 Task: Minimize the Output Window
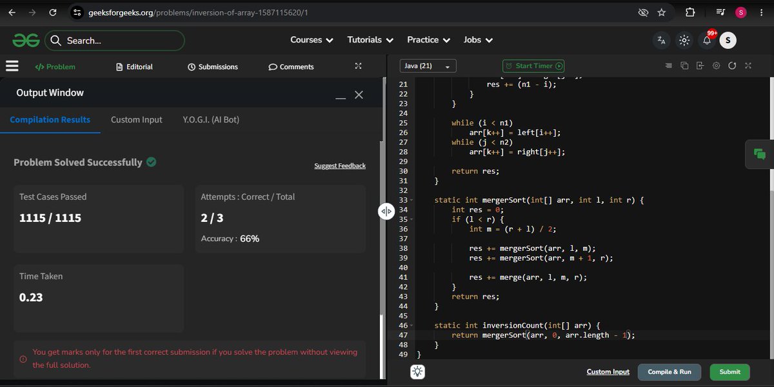pyautogui.click(x=341, y=98)
